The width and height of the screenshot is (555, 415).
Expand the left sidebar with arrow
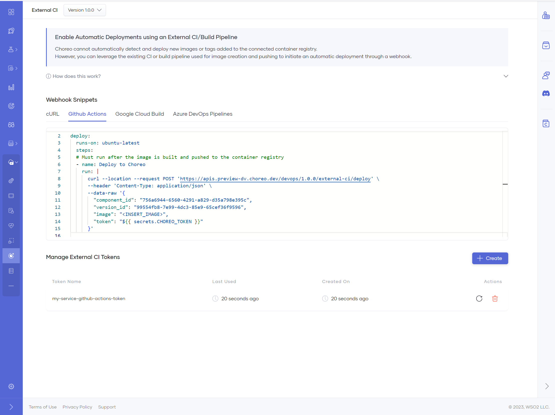point(11,407)
